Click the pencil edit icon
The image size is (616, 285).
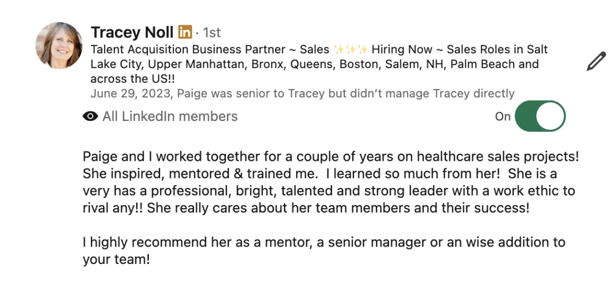(x=596, y=62)
